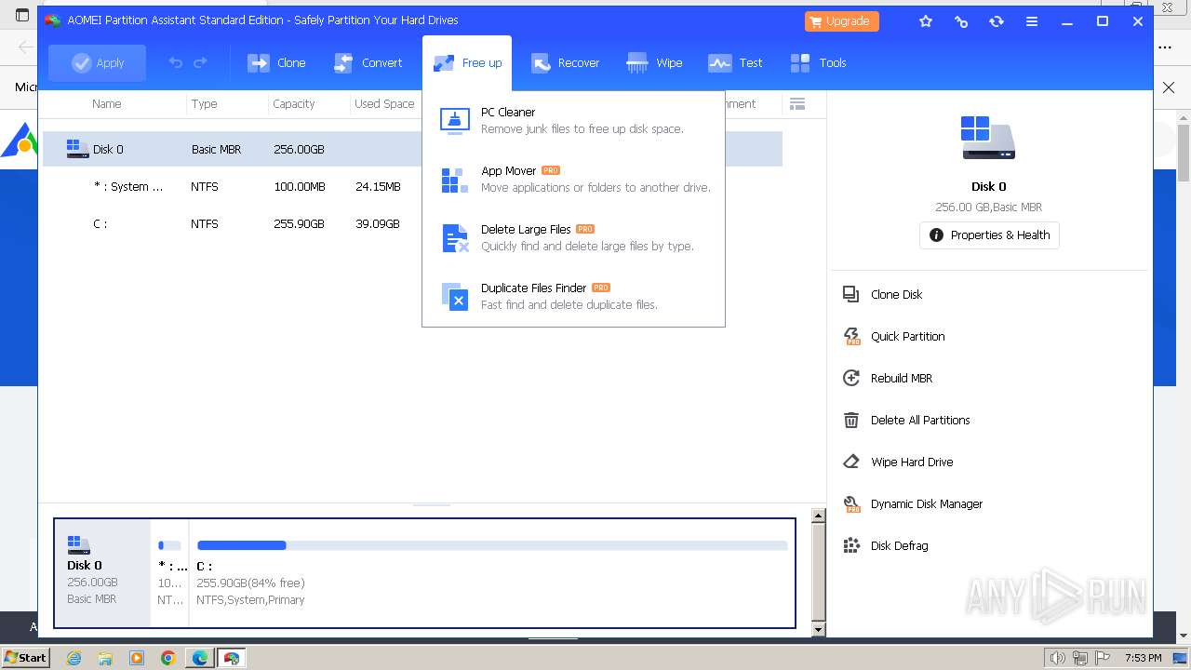Sort by the Type column header

[205, 104]
